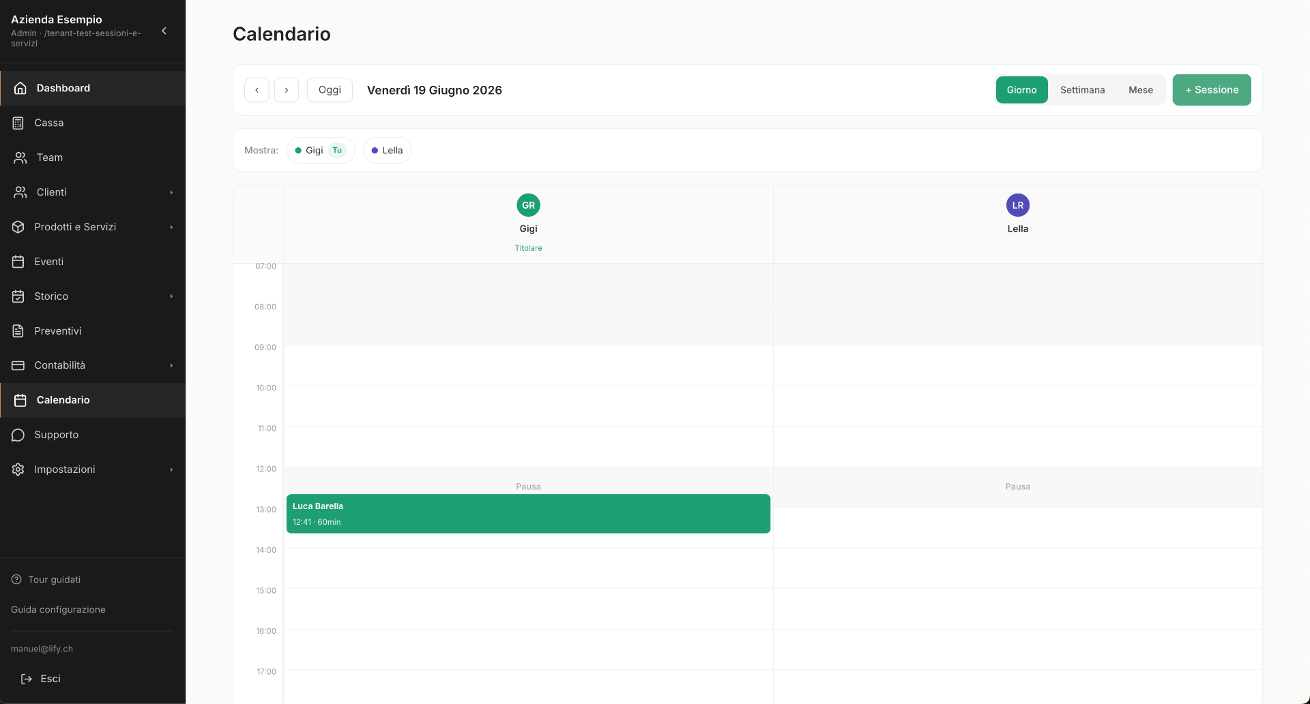
Task: Click the Prodotti e Servizi box icon
Action: click(18, 227)
